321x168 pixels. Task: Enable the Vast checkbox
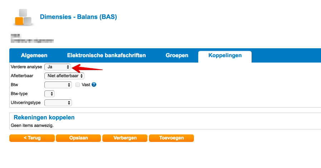click(78, 85)
